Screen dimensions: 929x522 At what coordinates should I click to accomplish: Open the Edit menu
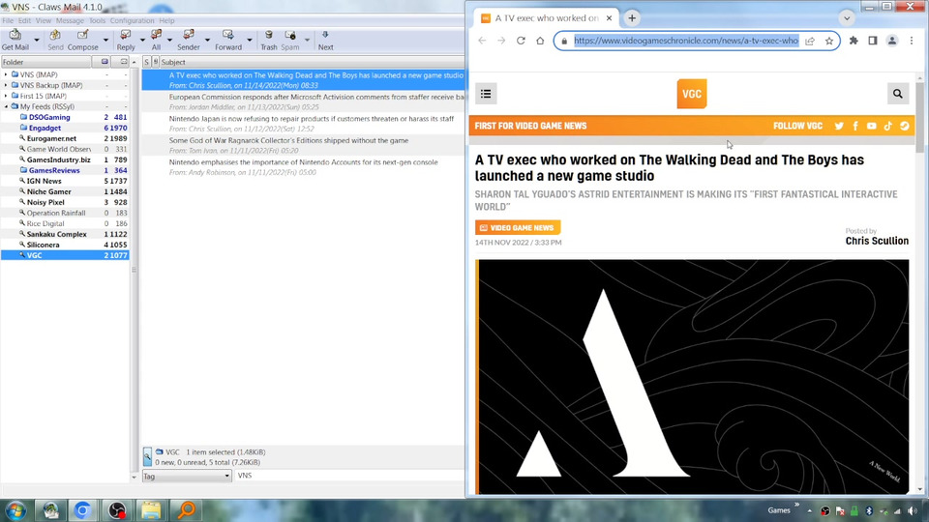(24, 20)
